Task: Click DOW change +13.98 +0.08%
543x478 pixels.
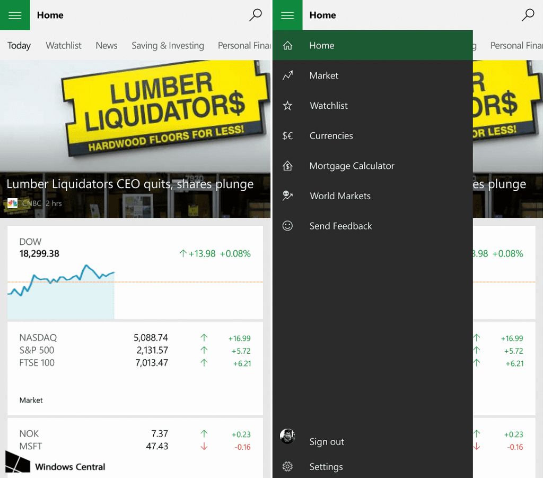Action: point(215,253)
